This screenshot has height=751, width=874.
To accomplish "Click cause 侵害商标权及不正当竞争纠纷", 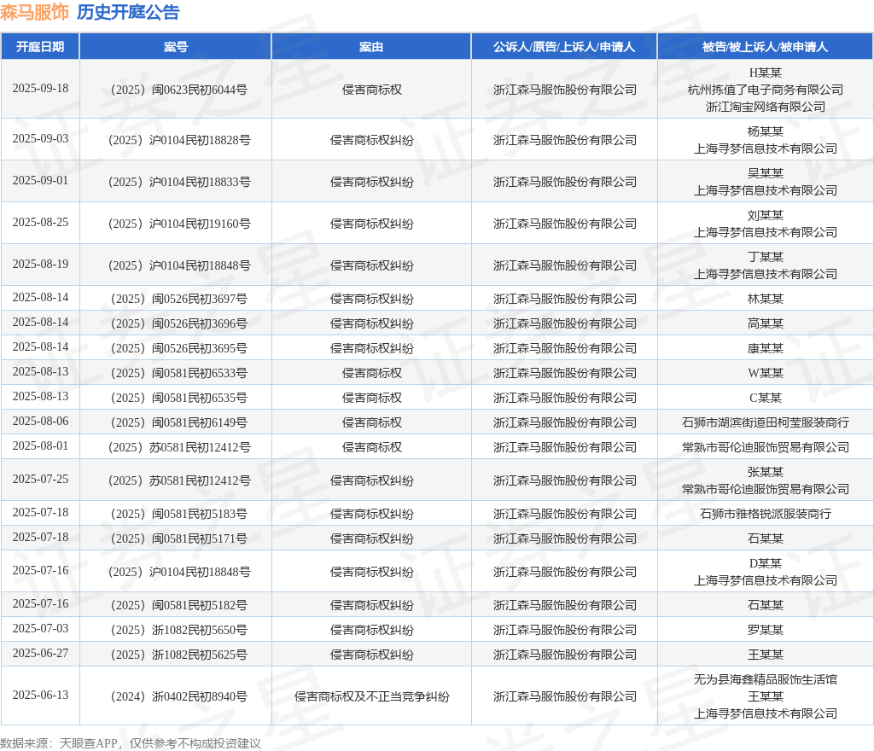I will coord(371,696).
